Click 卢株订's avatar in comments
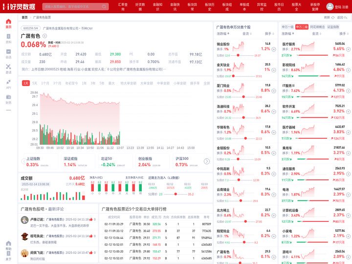 coord(24,220)
